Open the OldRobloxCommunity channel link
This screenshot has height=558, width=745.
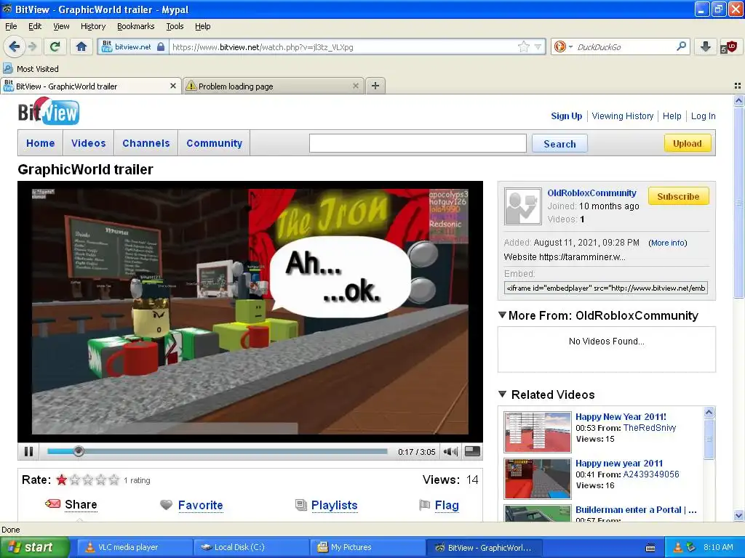(x=591, y=193)
